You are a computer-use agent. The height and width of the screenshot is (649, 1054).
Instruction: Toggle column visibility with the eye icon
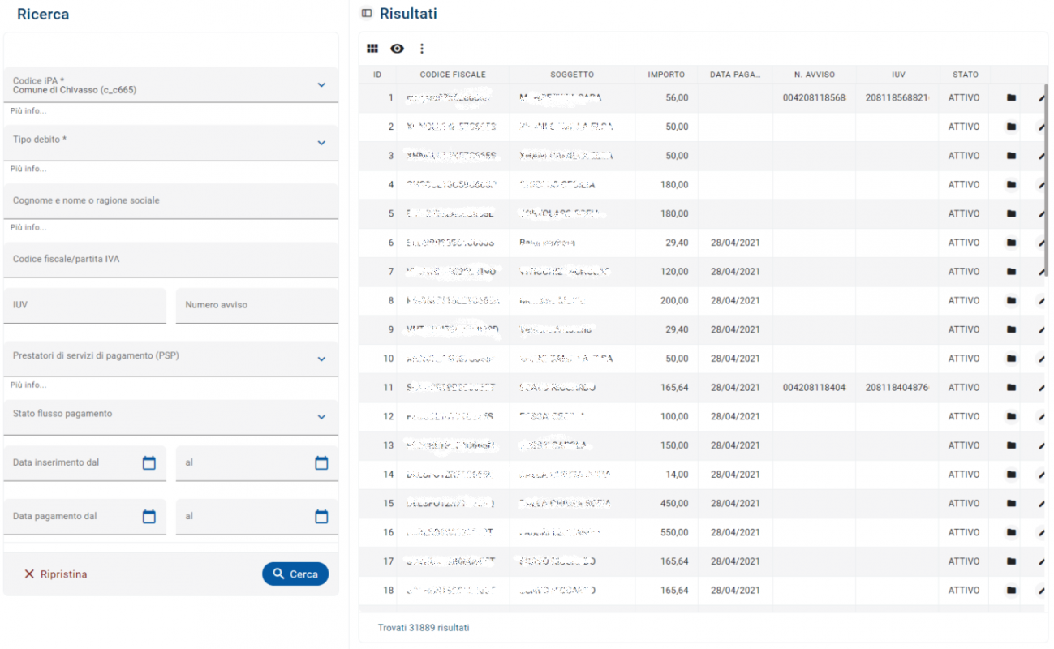pos(397,49)
